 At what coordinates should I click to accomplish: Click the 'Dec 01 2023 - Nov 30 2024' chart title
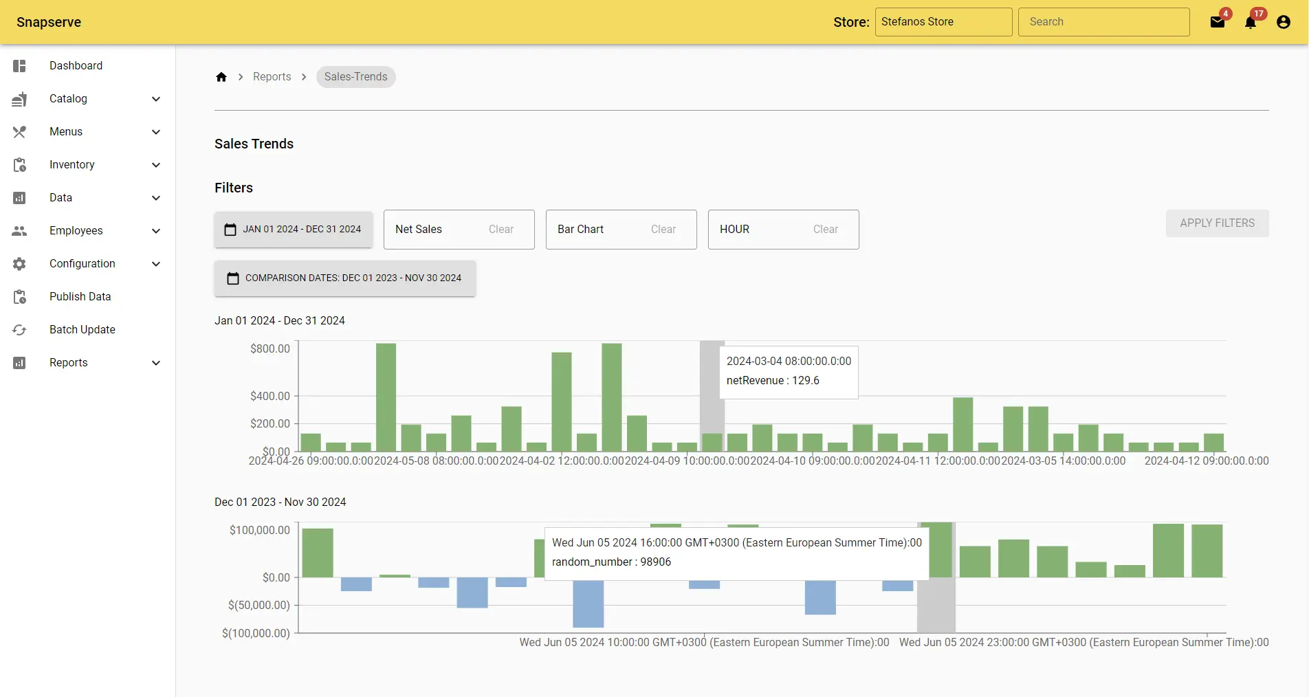click(280, 502)
